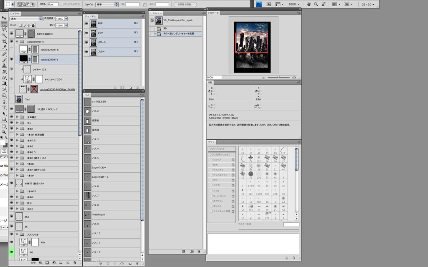Viewport: 428px width, 267px height.
Task: Choose the Pen tool in the toolbox
Action: click(x=4, y=101)
